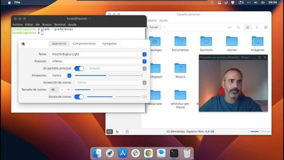
Task: Open the Terminal menu in terminal window
Action: pyautogui.click(x=60, y=24)
